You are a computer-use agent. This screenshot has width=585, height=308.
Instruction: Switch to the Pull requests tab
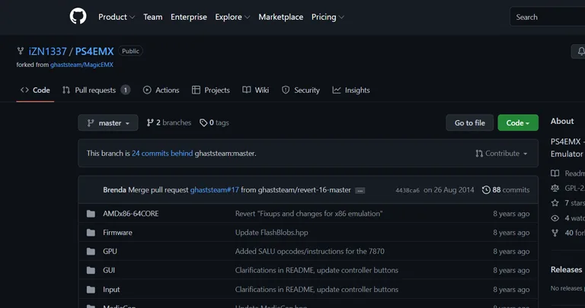click(96, 90)
